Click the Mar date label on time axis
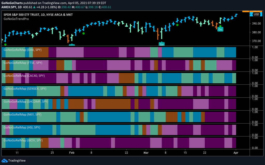Viewport: 265px width, 165px height. point(146,153)
